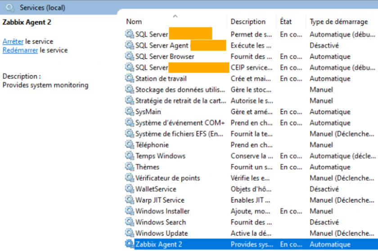Screen dimensions: 378x251
Task: Select the Station de travail service
Action: [x=161, y=78]
